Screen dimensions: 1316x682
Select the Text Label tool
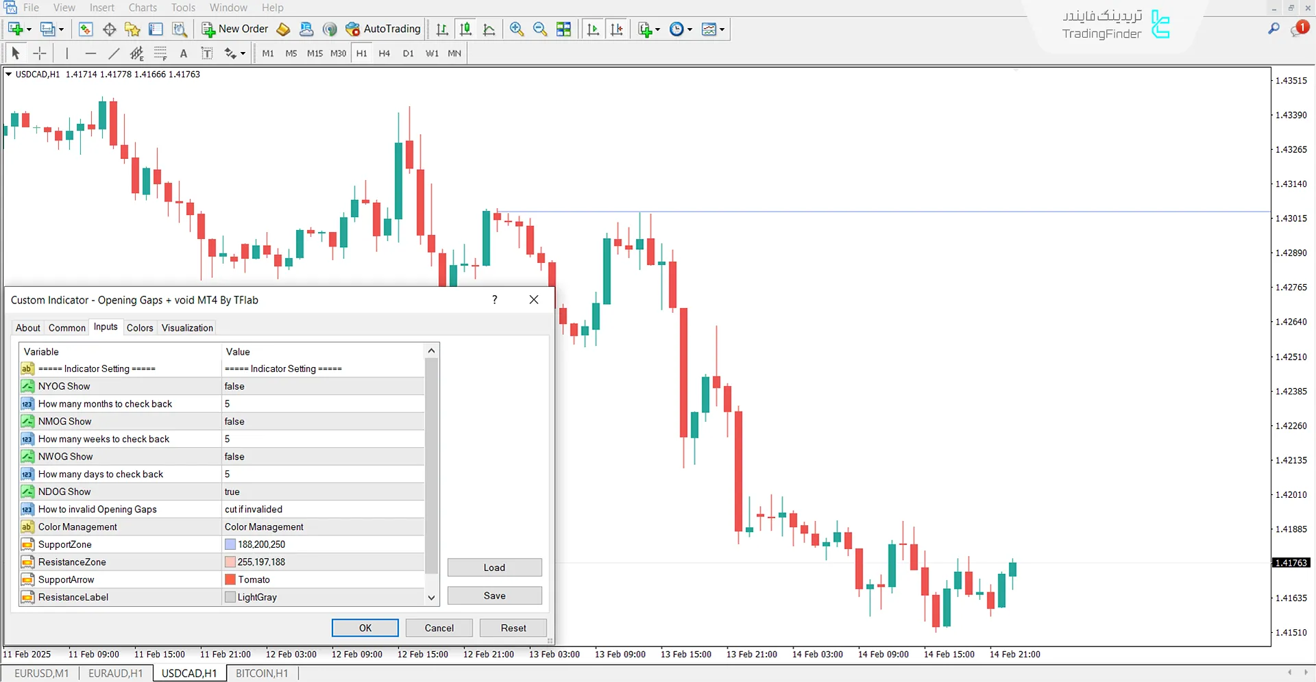pos(206,53)
